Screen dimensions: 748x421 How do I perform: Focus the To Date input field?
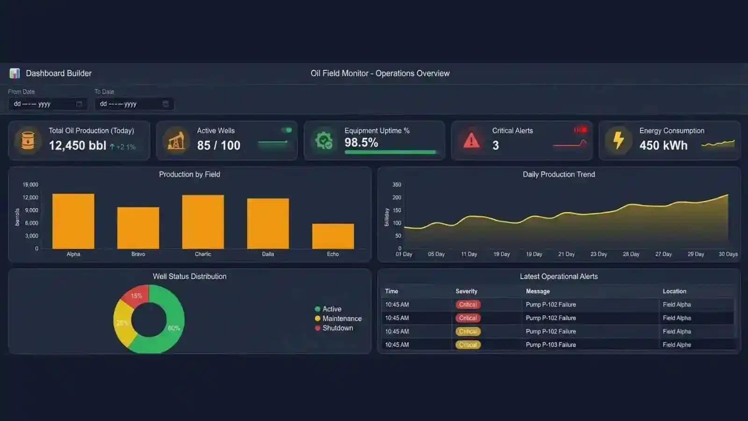click(134, 104)
